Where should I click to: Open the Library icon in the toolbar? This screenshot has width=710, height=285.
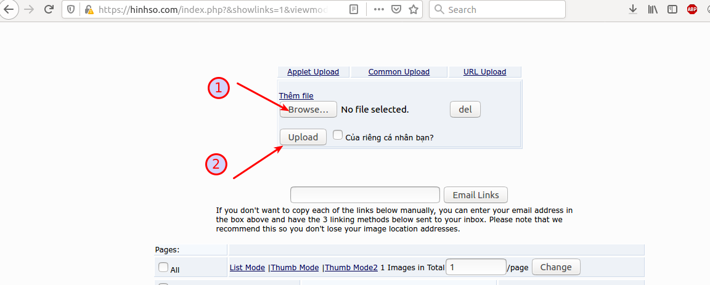pyautogui.click(x=653, y=9)
